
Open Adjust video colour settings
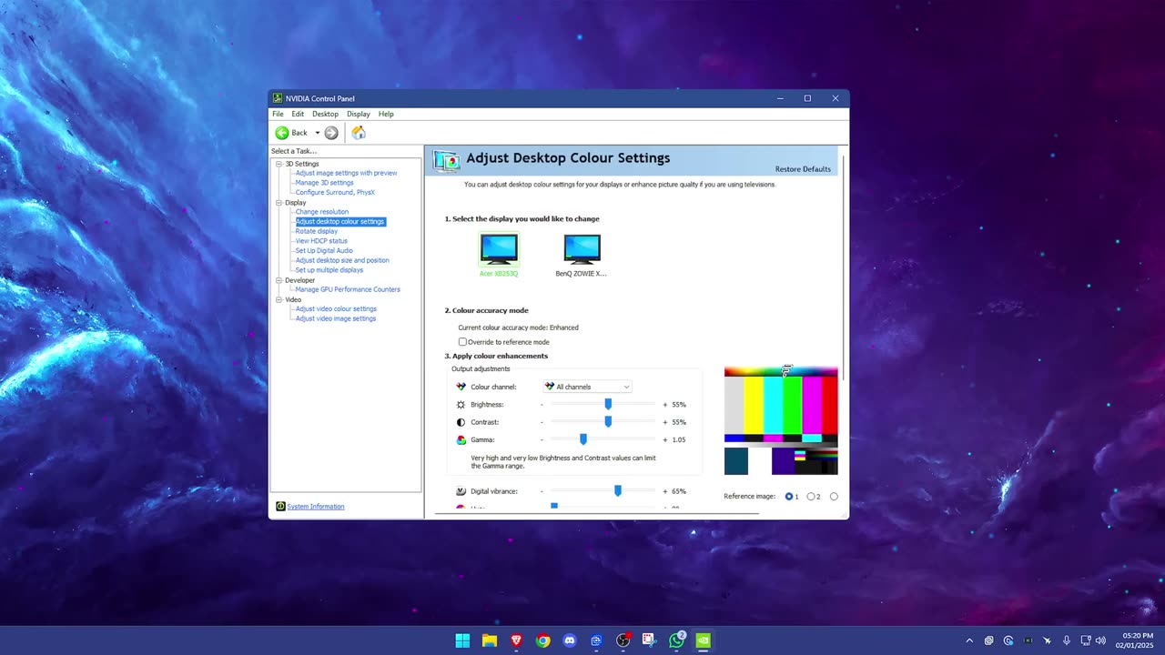336,309
